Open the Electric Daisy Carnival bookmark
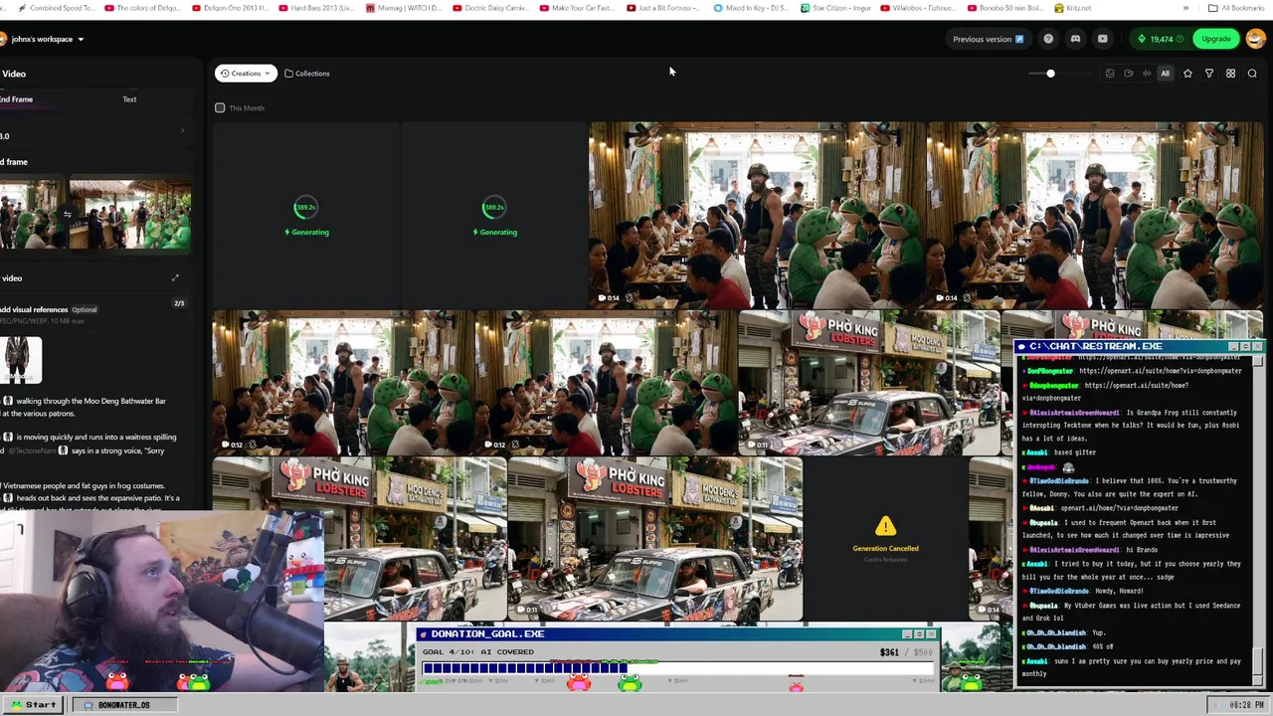The image size is (1273, 716). (x=489, y=8)
